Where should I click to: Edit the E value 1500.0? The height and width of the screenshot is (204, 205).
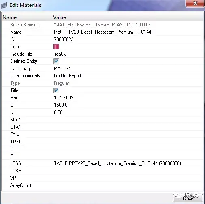coord(61,105)
